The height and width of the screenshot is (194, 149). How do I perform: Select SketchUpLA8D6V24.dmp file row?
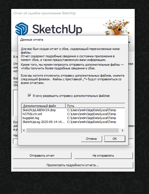pyautogui.click(x=73, y=110)
